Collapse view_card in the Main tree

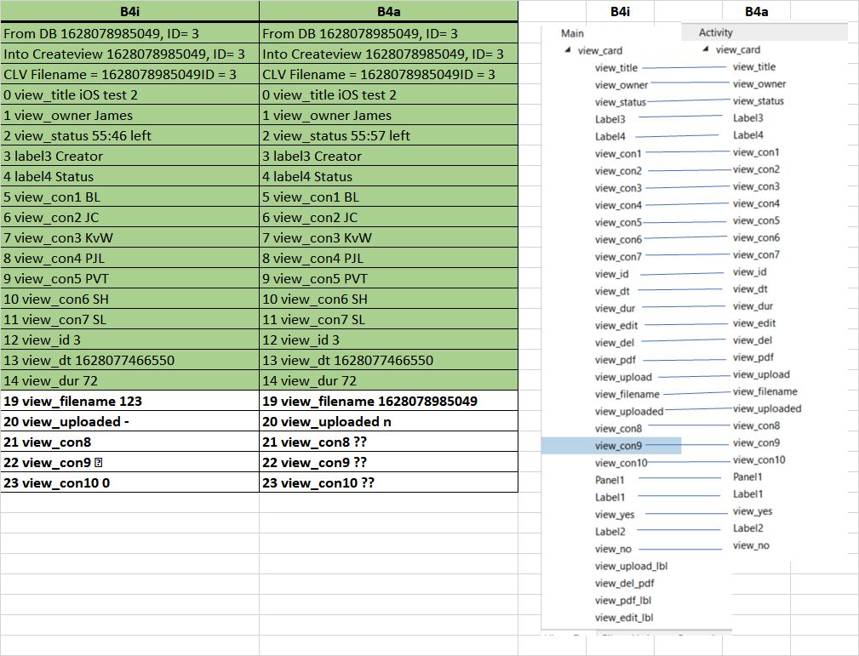point(569,51)
